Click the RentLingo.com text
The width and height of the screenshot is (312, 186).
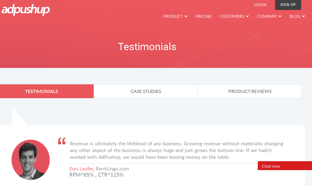coord(113,169)
